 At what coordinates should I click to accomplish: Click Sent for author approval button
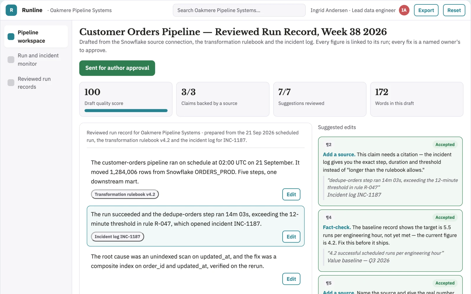tap(117, 68)
